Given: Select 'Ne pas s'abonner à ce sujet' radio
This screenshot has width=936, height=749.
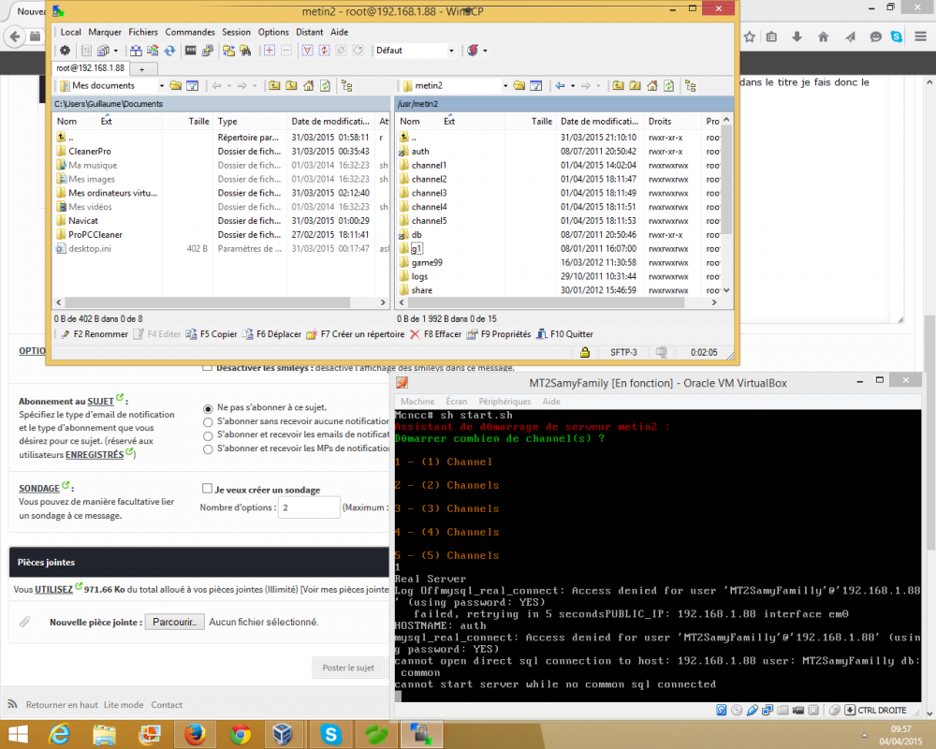Looking at the screenshot, I should click(208, 408).
